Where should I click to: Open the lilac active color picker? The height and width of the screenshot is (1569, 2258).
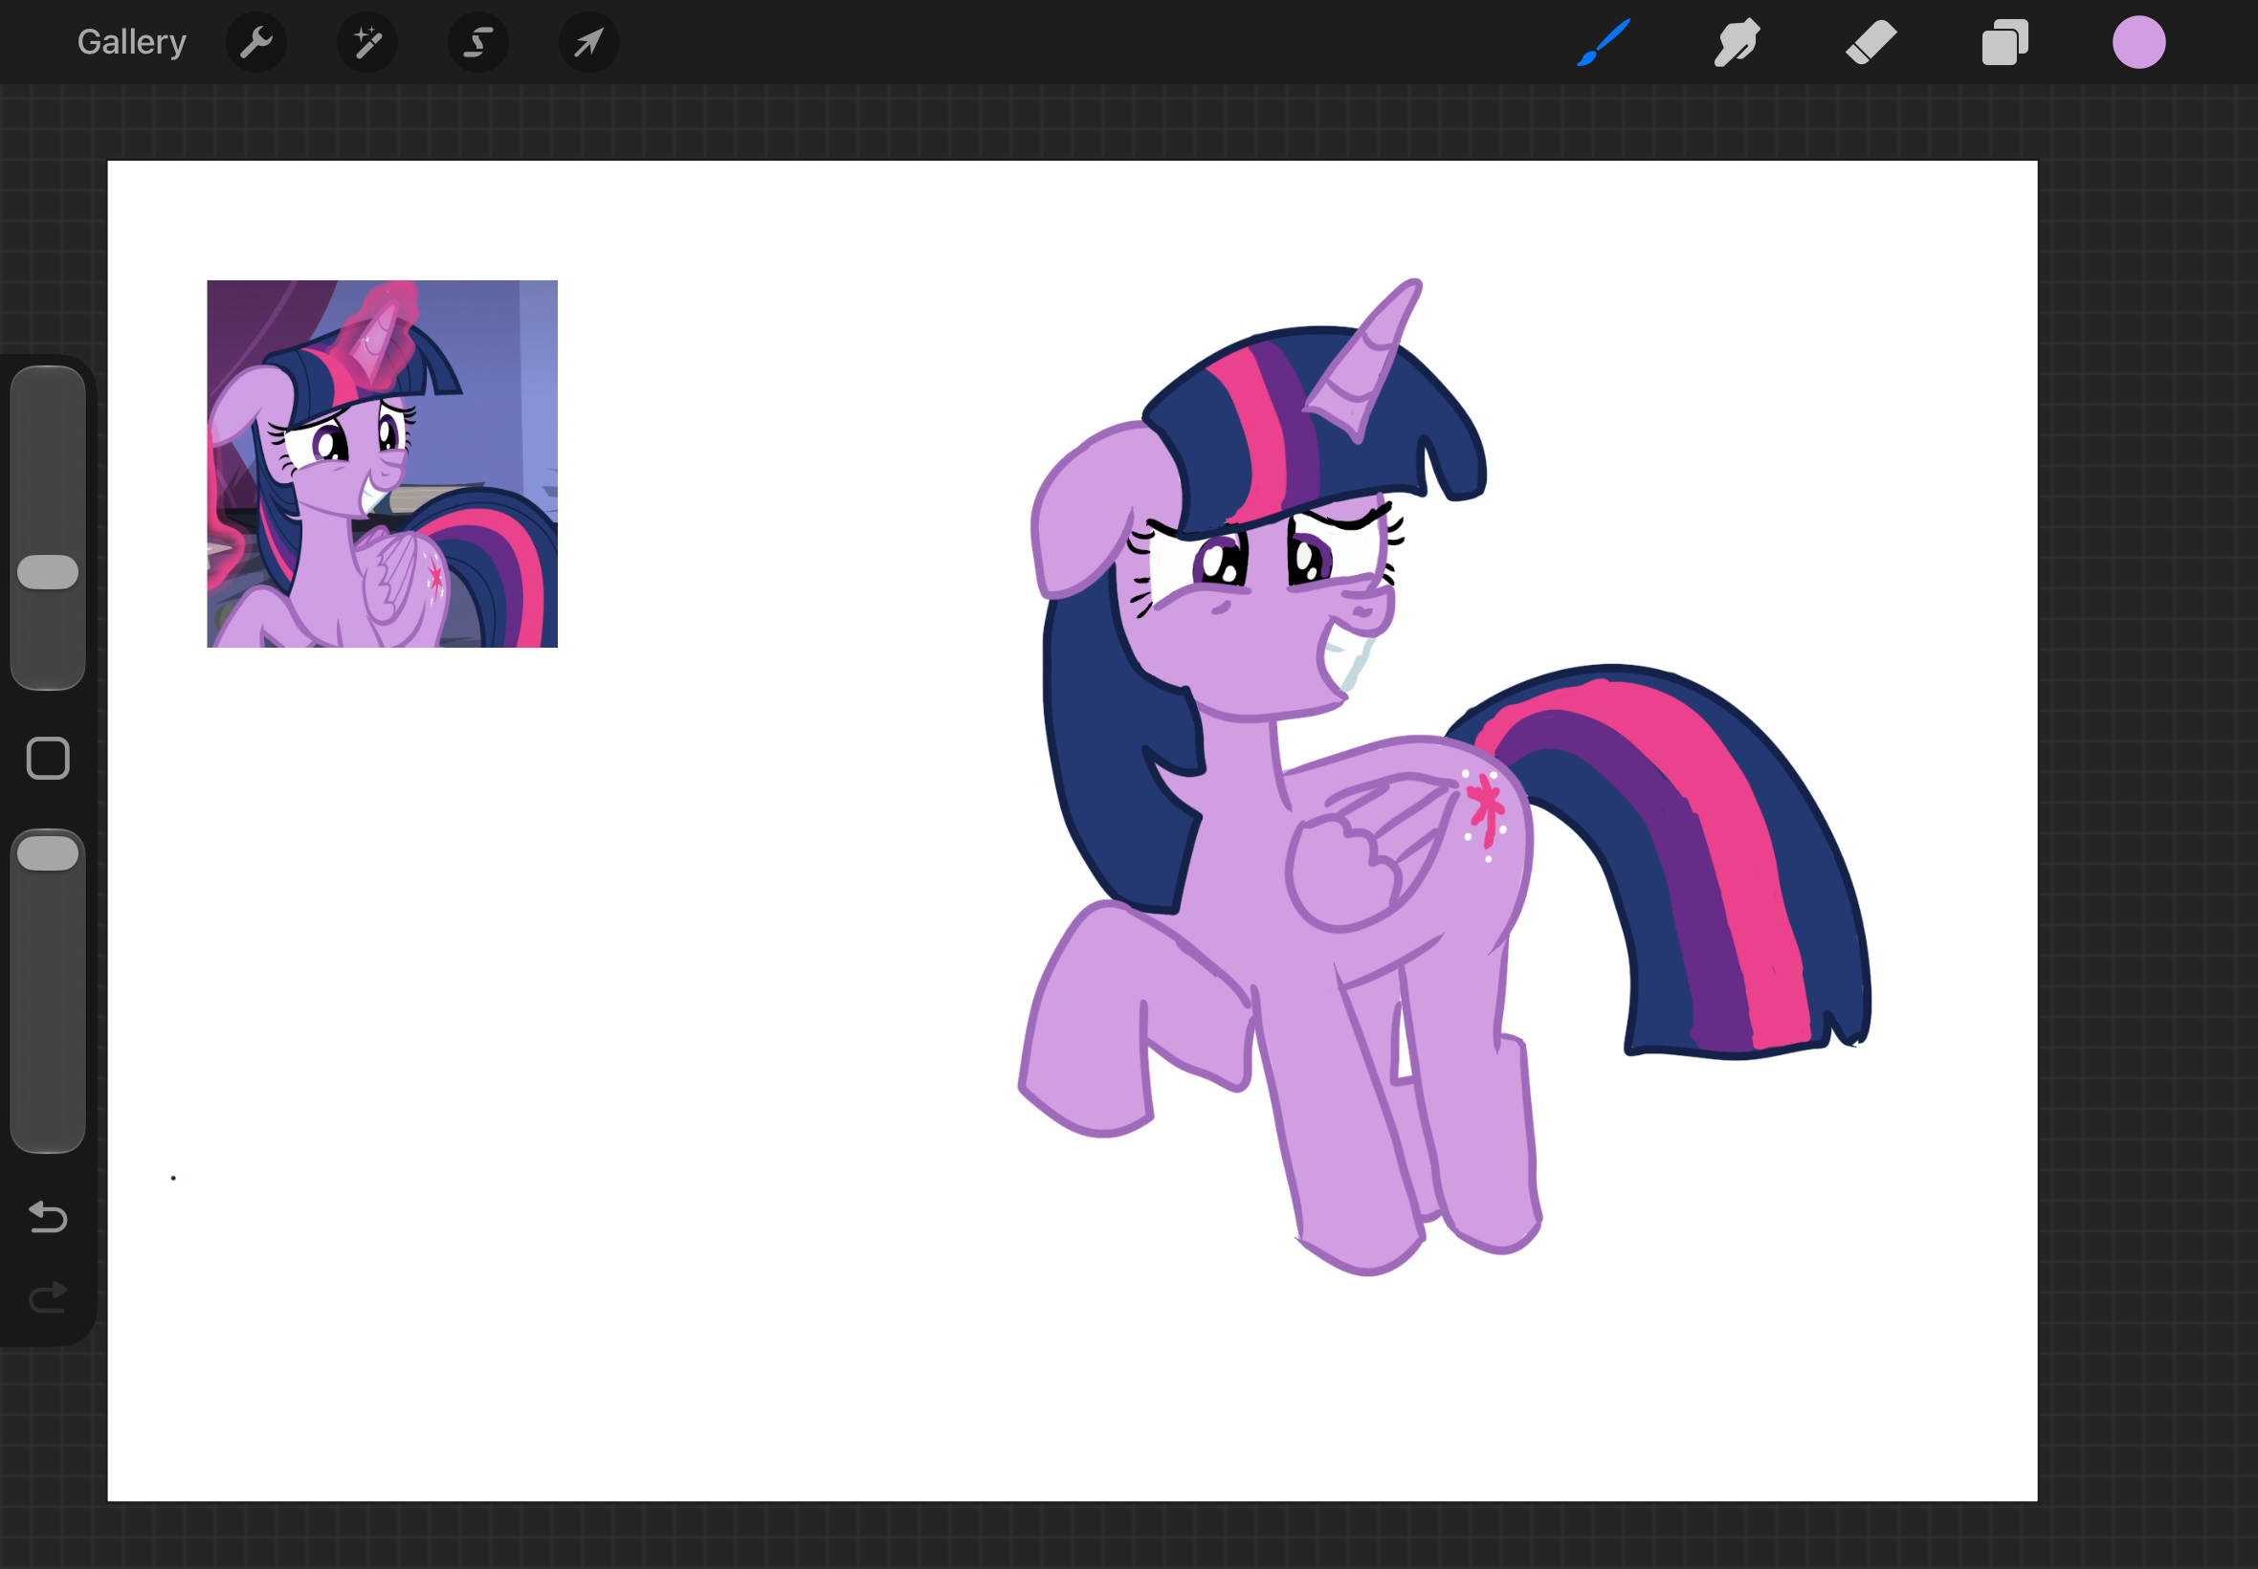2139,42
